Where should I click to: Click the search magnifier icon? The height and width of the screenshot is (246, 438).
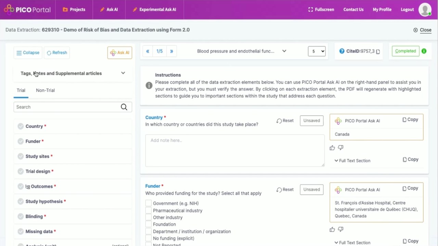(124, 107)
